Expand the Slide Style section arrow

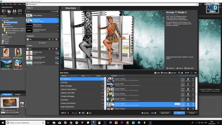tap(58, 21)
